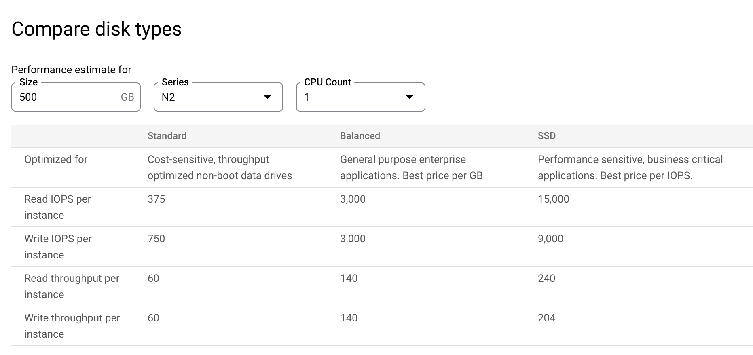
Task: Select the Balanced column header
Action: (360, 136)
